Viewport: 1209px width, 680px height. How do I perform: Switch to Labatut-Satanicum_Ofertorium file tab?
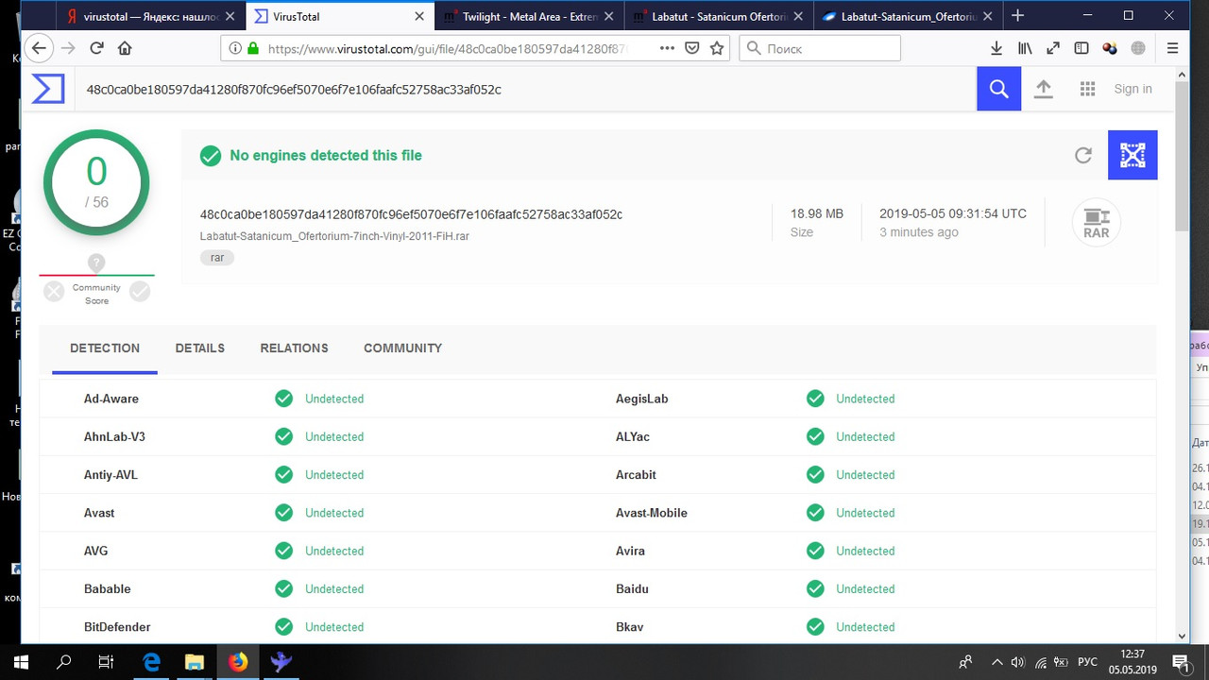pos(908,16)
